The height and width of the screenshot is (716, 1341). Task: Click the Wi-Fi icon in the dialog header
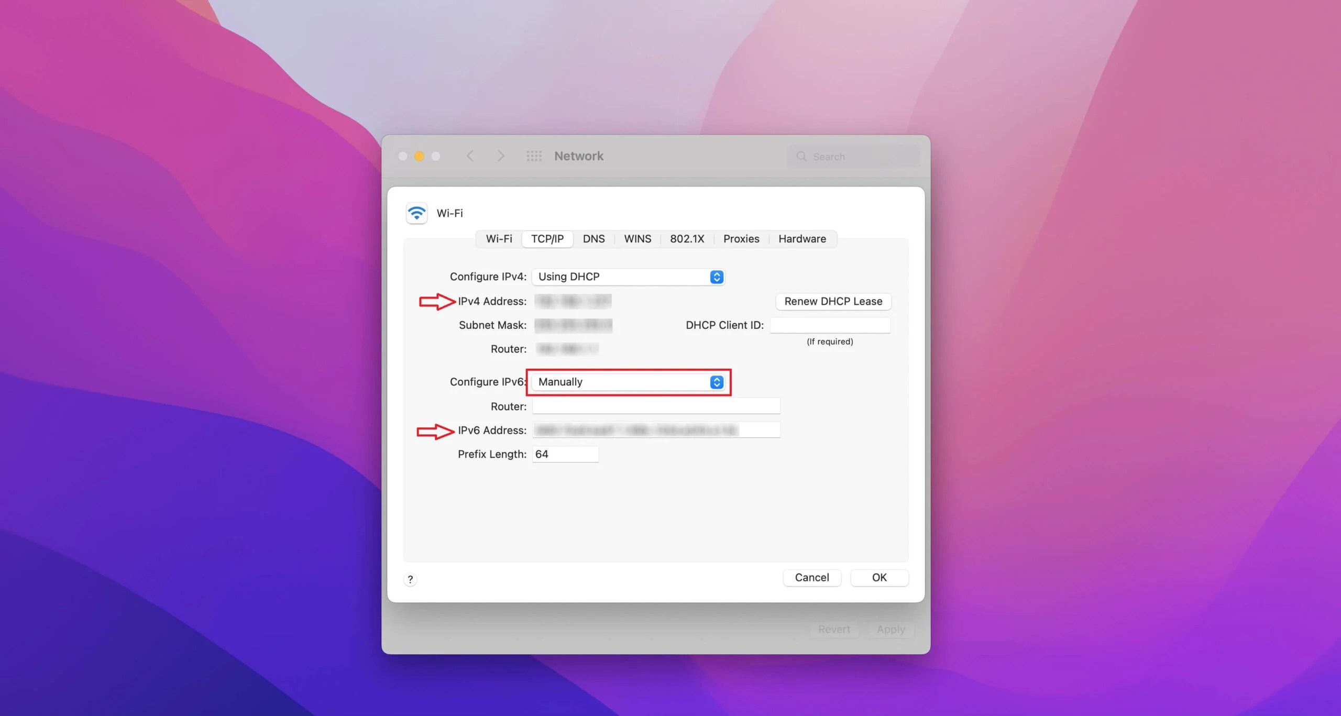[416, 213]
